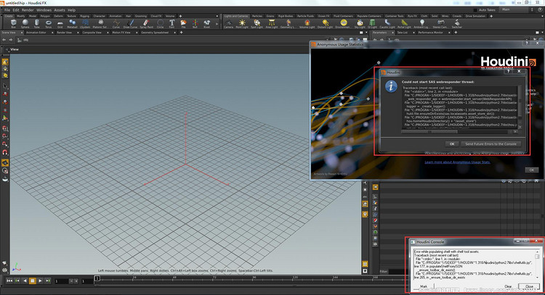Viewport: 545px width, 295px height.
Task: Open the File menu
Action: pos(7,10)
